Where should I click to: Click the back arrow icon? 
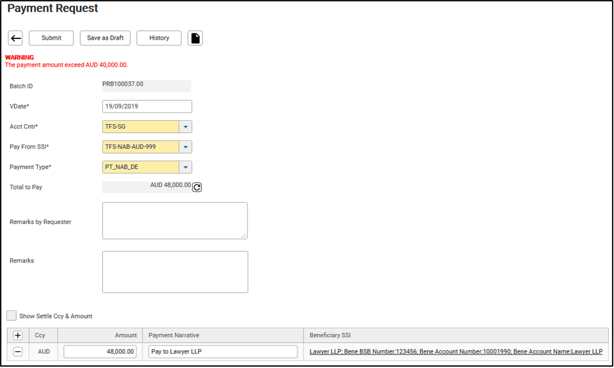(x=15, y=38)
